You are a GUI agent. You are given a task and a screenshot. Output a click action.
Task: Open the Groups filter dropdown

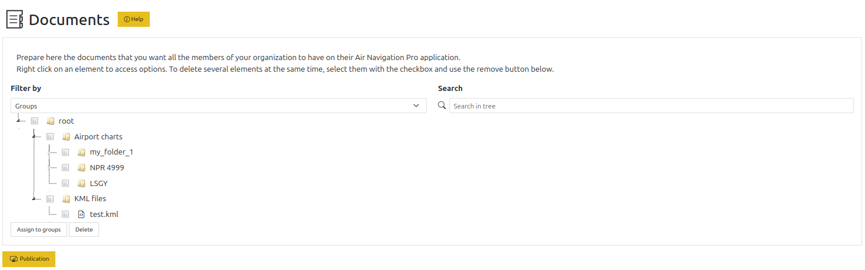[x=219, y=106]
